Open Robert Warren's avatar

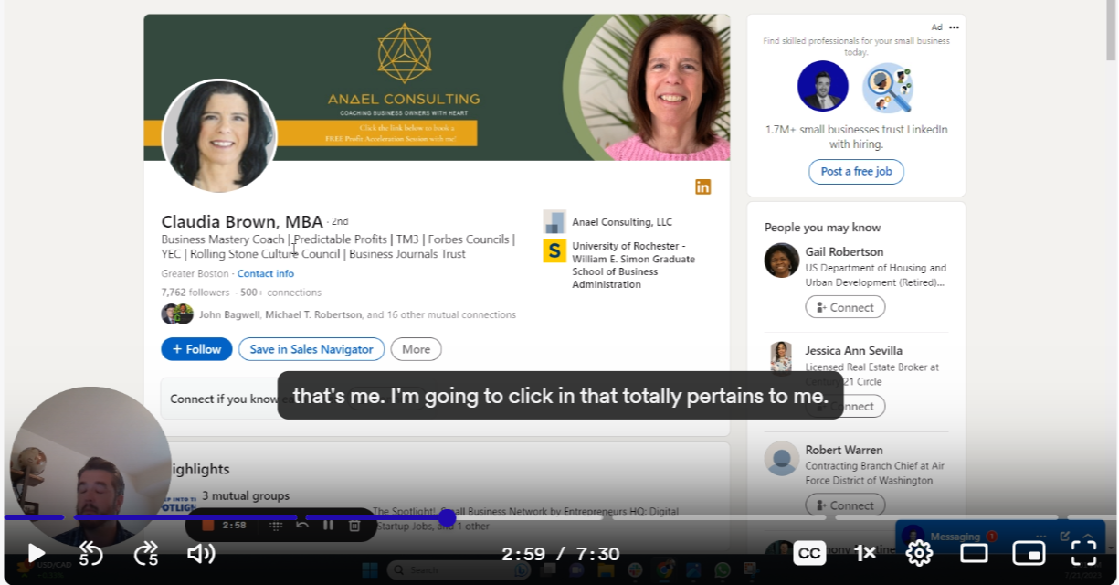click(782, 458)
